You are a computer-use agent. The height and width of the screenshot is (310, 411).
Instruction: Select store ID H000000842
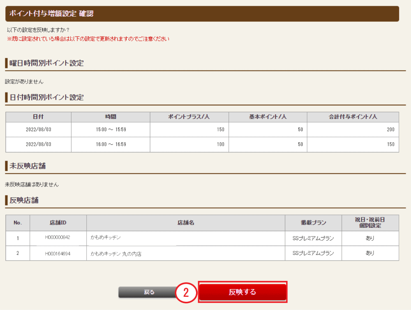click(x=58, y=237)
